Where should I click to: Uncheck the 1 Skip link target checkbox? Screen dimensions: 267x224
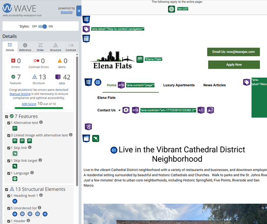(x=9, y=161)
